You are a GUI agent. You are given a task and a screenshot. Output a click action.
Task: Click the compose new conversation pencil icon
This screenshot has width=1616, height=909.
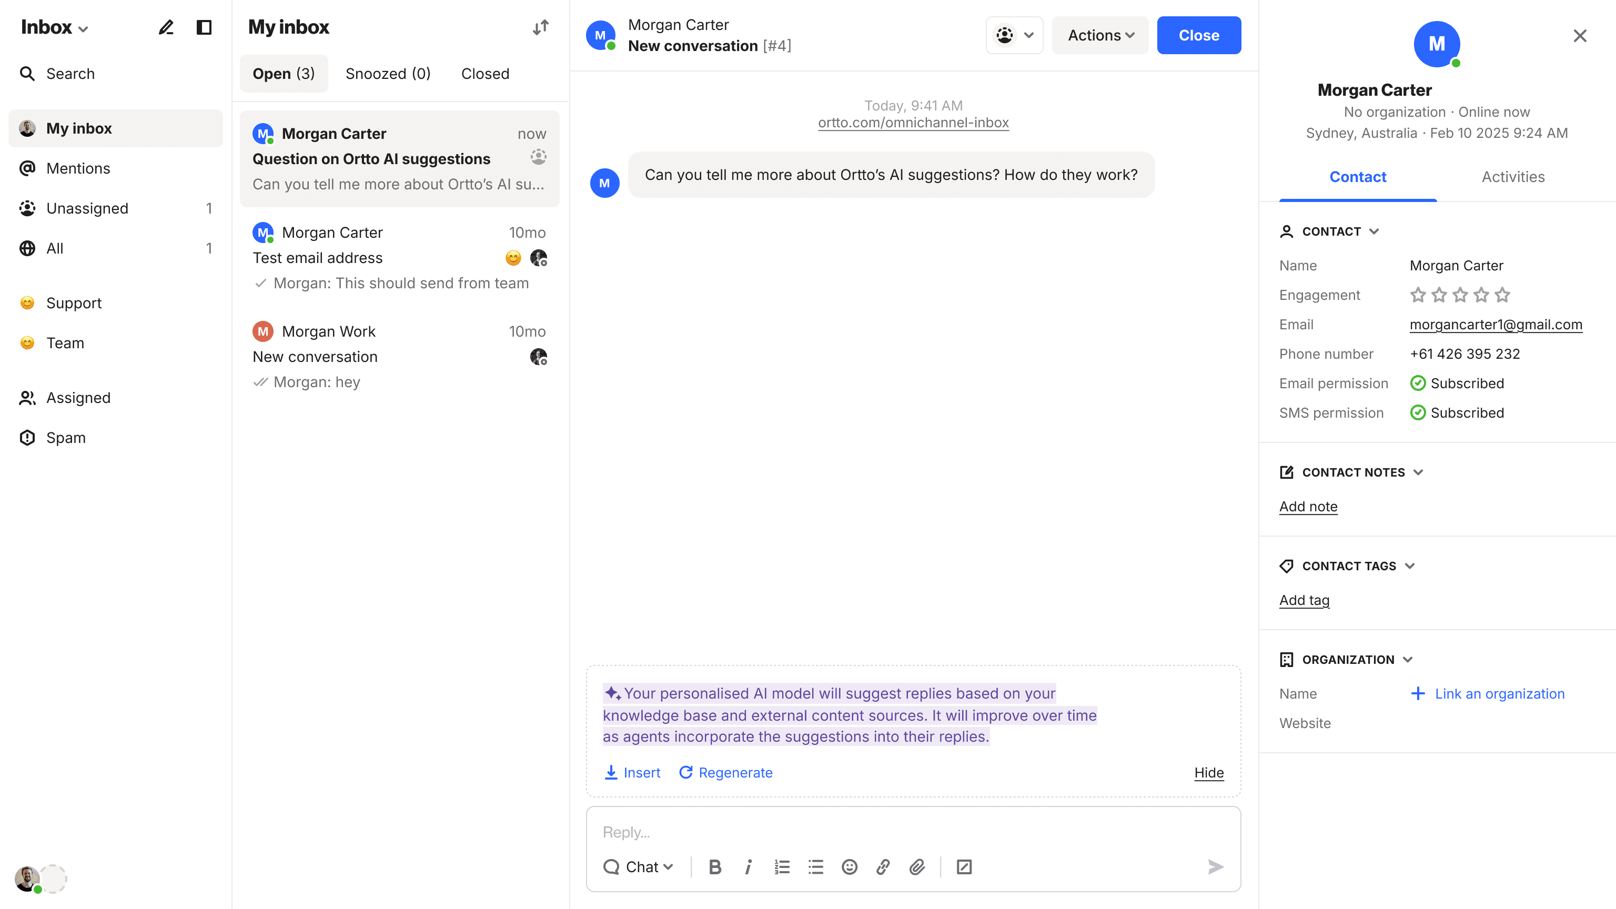(x=166, y=27)
